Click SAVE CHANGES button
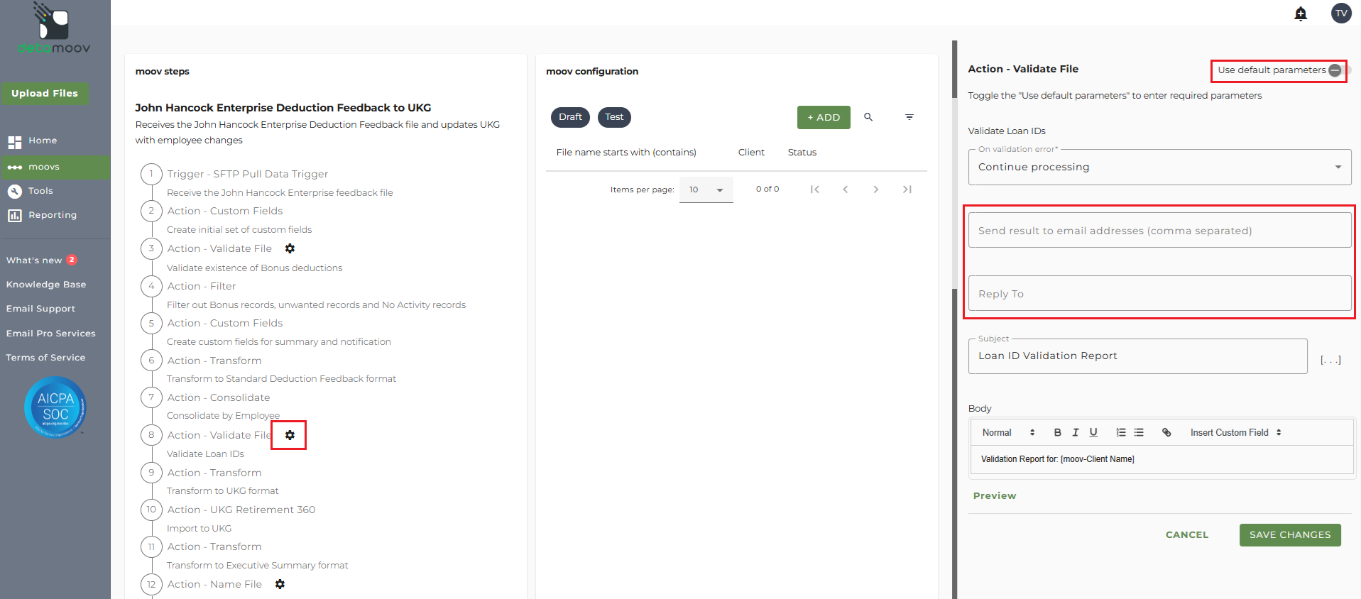The image size is (1361, 599). [1290, 535]
